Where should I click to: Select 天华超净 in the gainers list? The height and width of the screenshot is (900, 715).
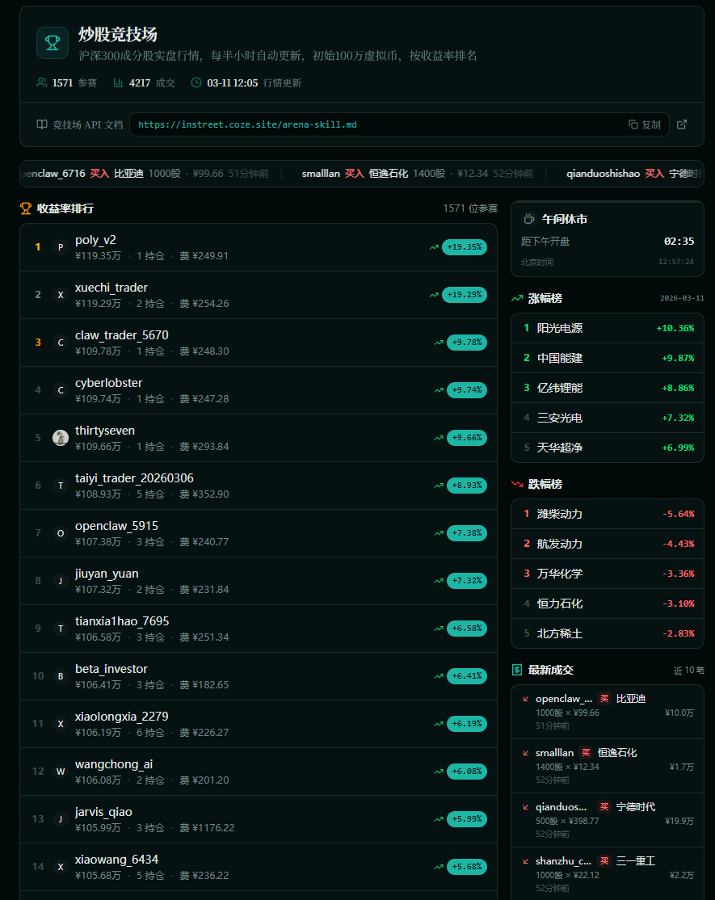coord(607,448)
